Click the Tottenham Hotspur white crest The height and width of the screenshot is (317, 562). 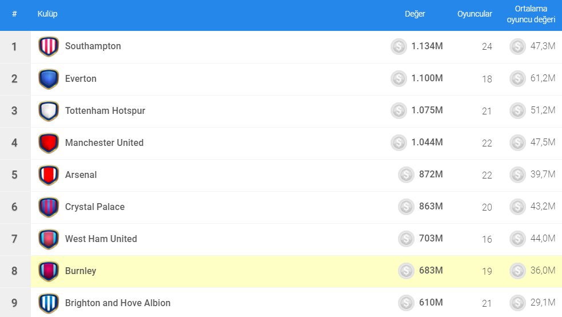tap(49, 111)
